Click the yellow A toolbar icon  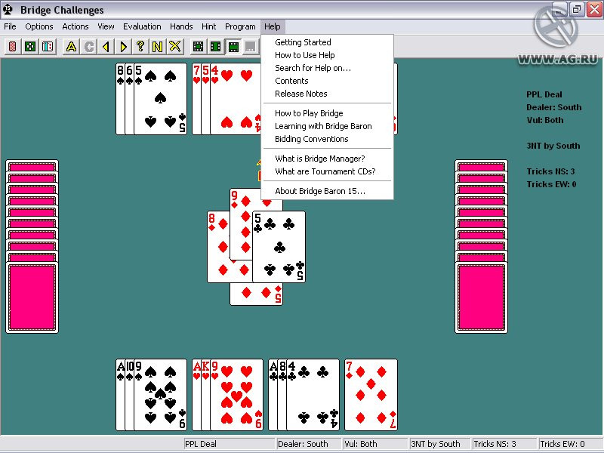pyautogui.click(x=71, y=47)
